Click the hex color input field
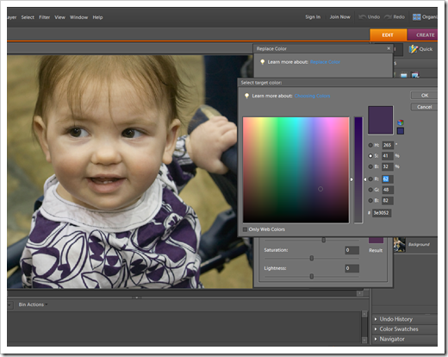The width and height of the screenshot is (448, 357). [x=382, y=213]
